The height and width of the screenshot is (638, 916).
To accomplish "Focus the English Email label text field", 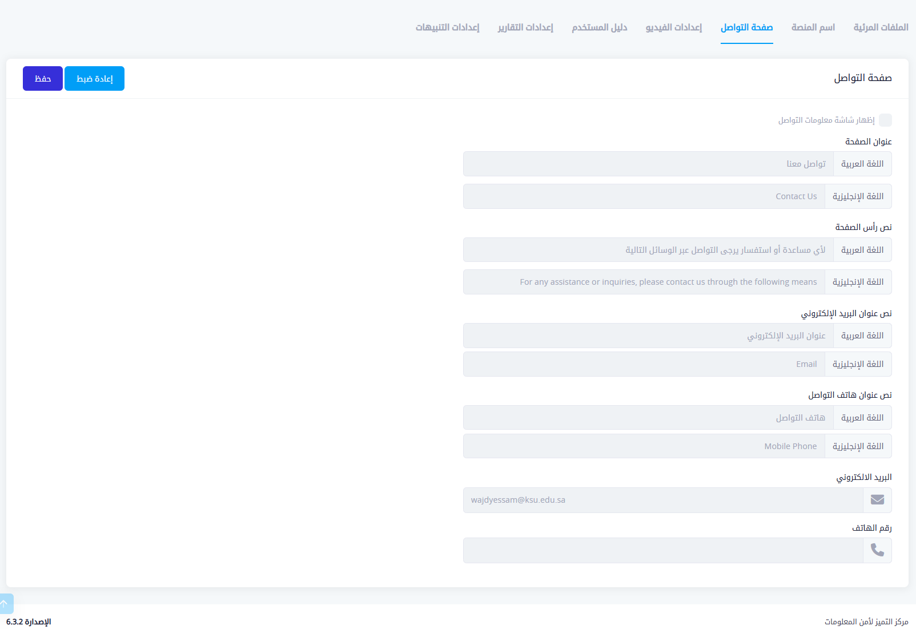I will point(644,364).
